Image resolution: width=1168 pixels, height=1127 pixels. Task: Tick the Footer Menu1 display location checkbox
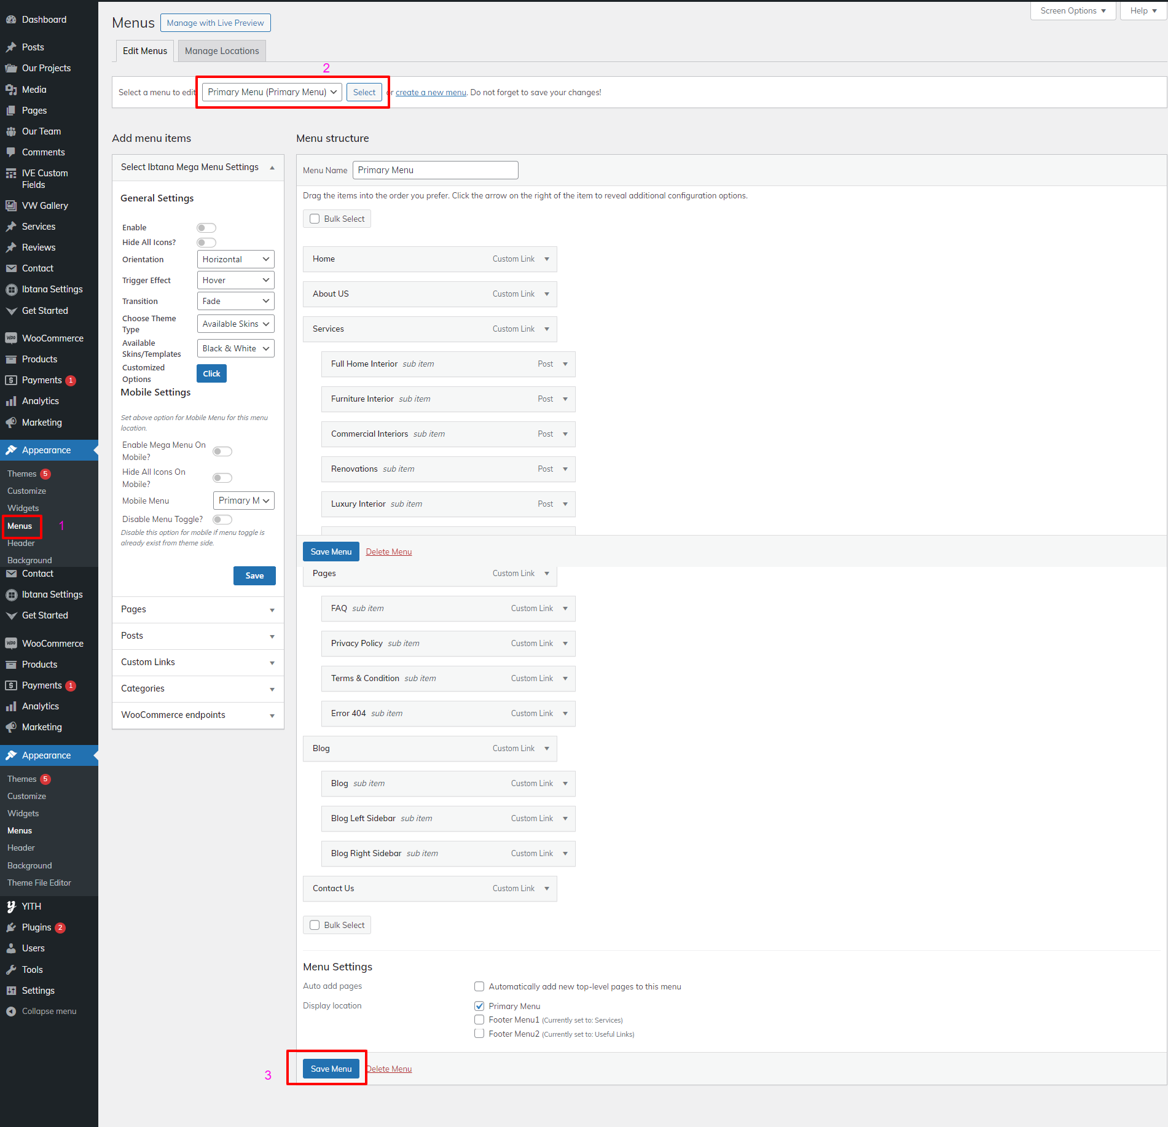pyautogui.click(x=479, y=1020)
